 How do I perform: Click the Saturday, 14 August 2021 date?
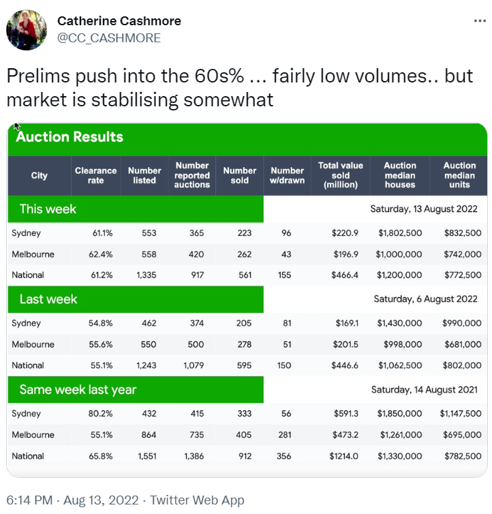(x=424, y=390)
